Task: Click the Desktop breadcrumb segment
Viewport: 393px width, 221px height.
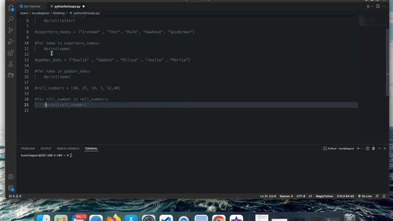Action: [59, 13]
